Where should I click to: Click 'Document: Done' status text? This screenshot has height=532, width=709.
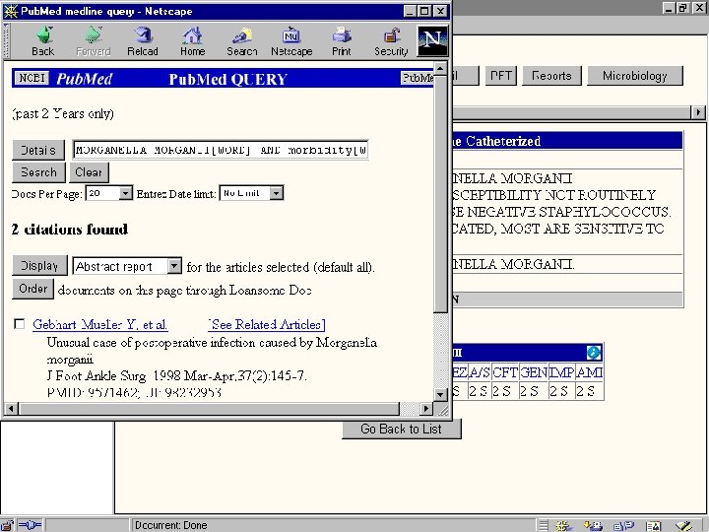(x=171, y=525)
